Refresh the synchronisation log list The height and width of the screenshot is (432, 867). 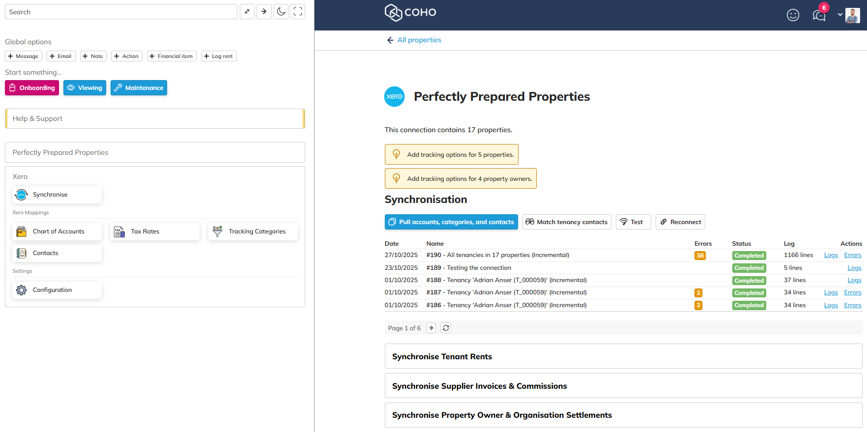[446, 328]
